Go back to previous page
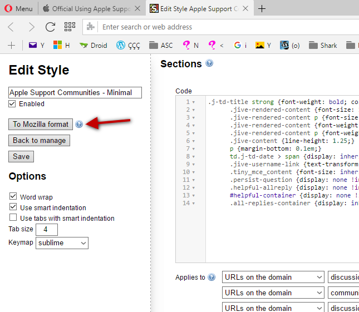This screenshot has width=359, height=312. (x=11, y=27)
